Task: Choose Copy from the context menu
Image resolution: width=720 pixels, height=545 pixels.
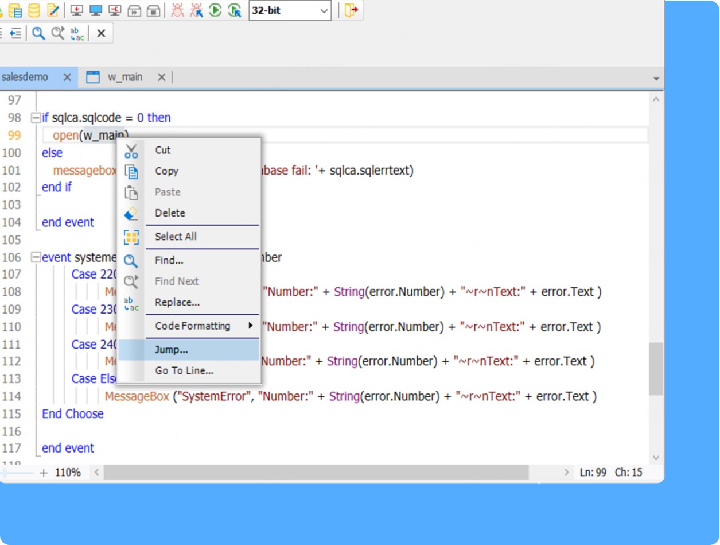Action: click(x=189, y=171)
